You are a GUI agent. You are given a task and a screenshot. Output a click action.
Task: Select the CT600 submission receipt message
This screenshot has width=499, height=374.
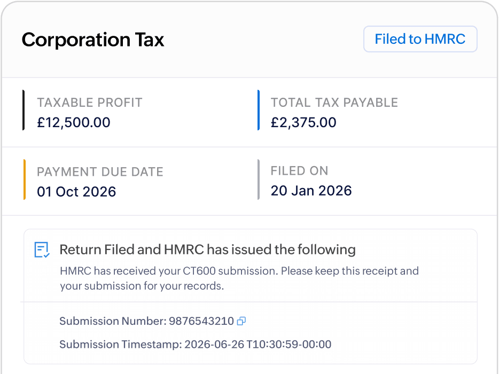pyautogui.click(x=239, y=278)
